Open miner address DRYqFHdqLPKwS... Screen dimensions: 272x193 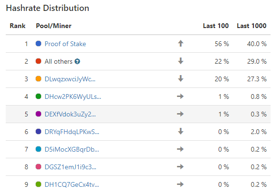[x=72, y=132]
